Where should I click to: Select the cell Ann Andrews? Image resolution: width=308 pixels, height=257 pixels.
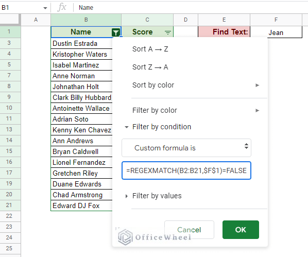click(81, 141)
